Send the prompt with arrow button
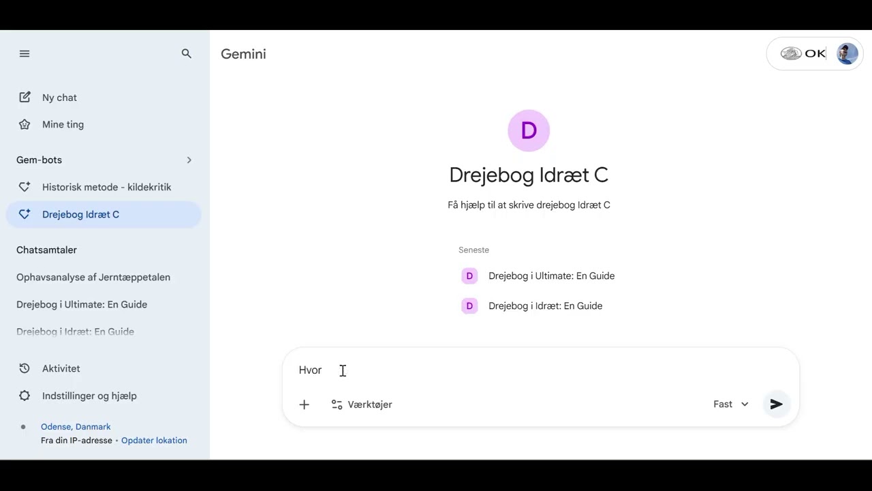 776,404
